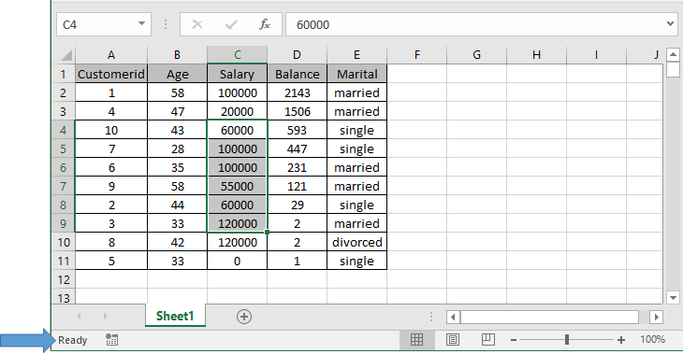Screen dimensions: 683x354
Task: Select column D header
Action: (297, 55)
